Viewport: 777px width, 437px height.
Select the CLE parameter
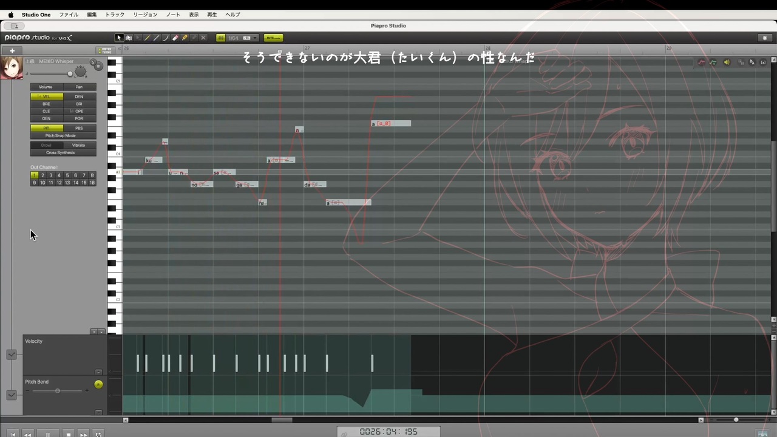coord(46,111)
